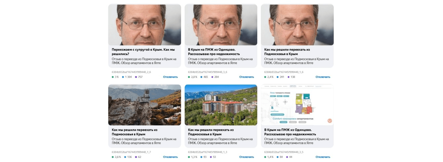Click Отключить for ad ending 1_3
This screenshot has height=162, width=443.
coord(247,157)
